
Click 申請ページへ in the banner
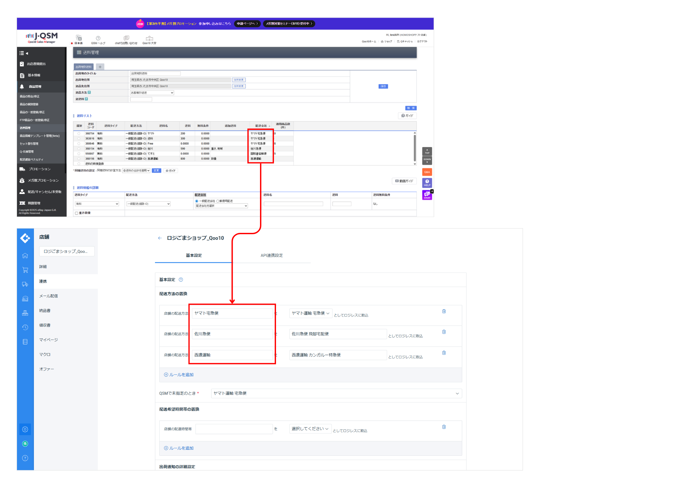(247, 24)
